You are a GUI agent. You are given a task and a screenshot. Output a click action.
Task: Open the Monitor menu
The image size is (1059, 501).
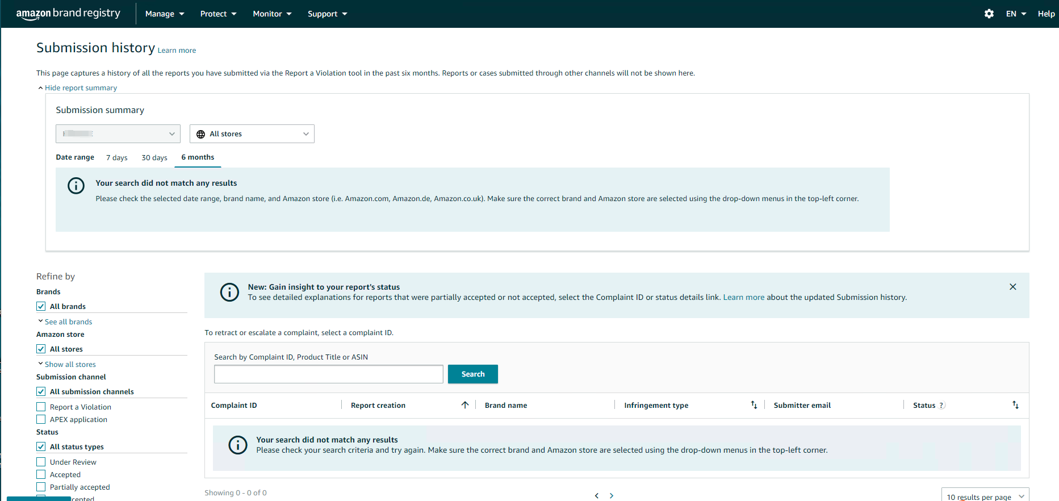272,14
